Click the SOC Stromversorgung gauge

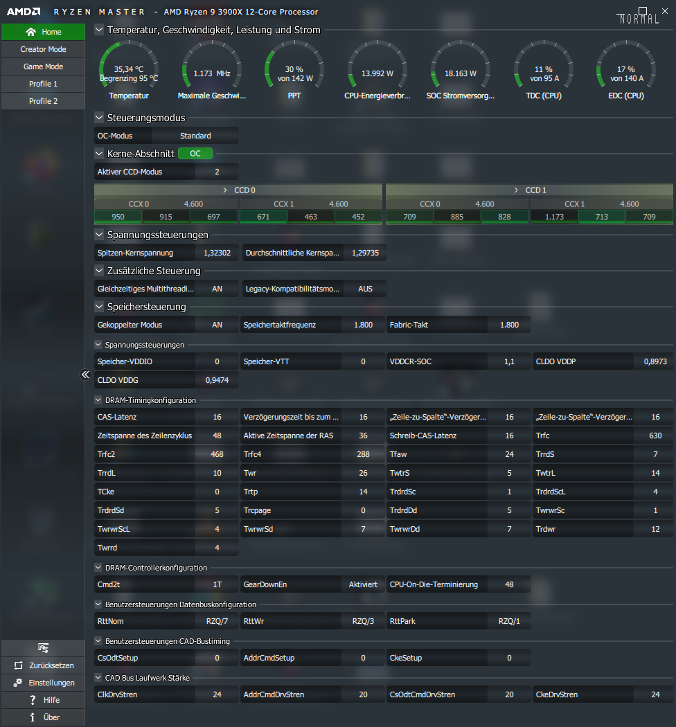461,64
